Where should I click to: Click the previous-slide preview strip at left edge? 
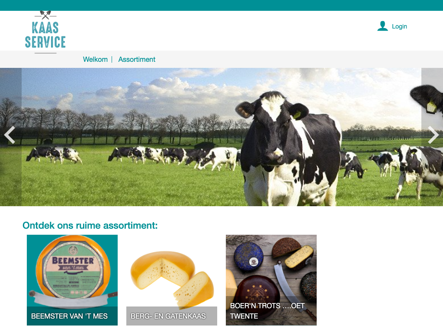tap(11, 137)
